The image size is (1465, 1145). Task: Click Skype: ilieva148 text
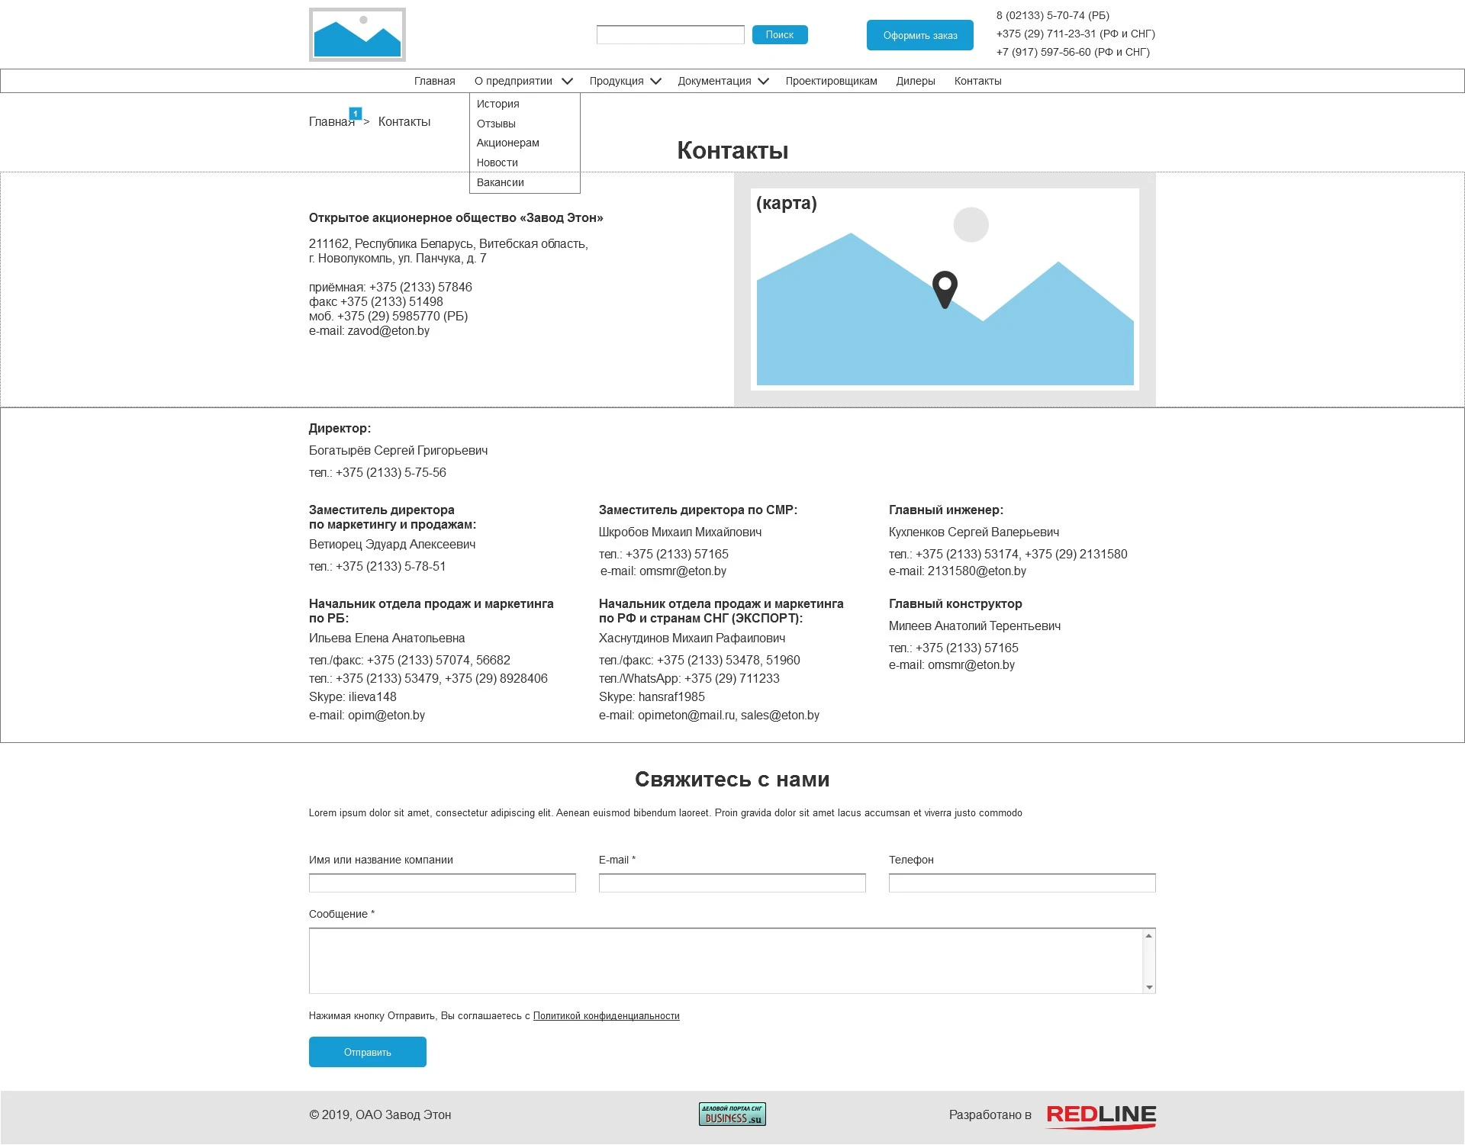coord(353,697)
